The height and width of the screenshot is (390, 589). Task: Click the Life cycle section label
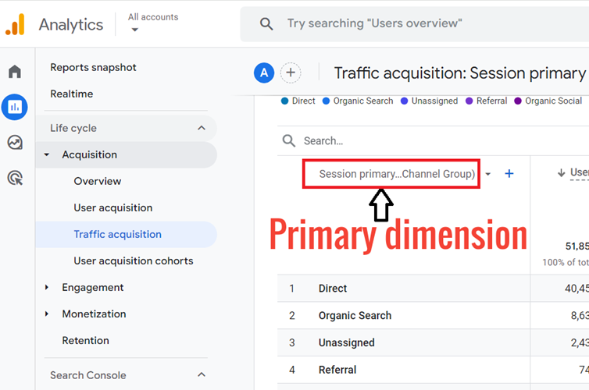[73, 128]
